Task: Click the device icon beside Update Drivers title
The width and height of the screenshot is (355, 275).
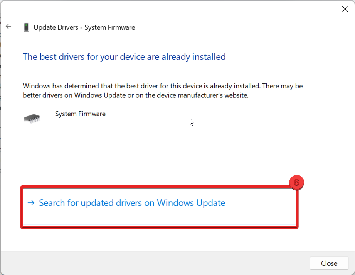Action: pyautogui.click(x=26, y=27)
